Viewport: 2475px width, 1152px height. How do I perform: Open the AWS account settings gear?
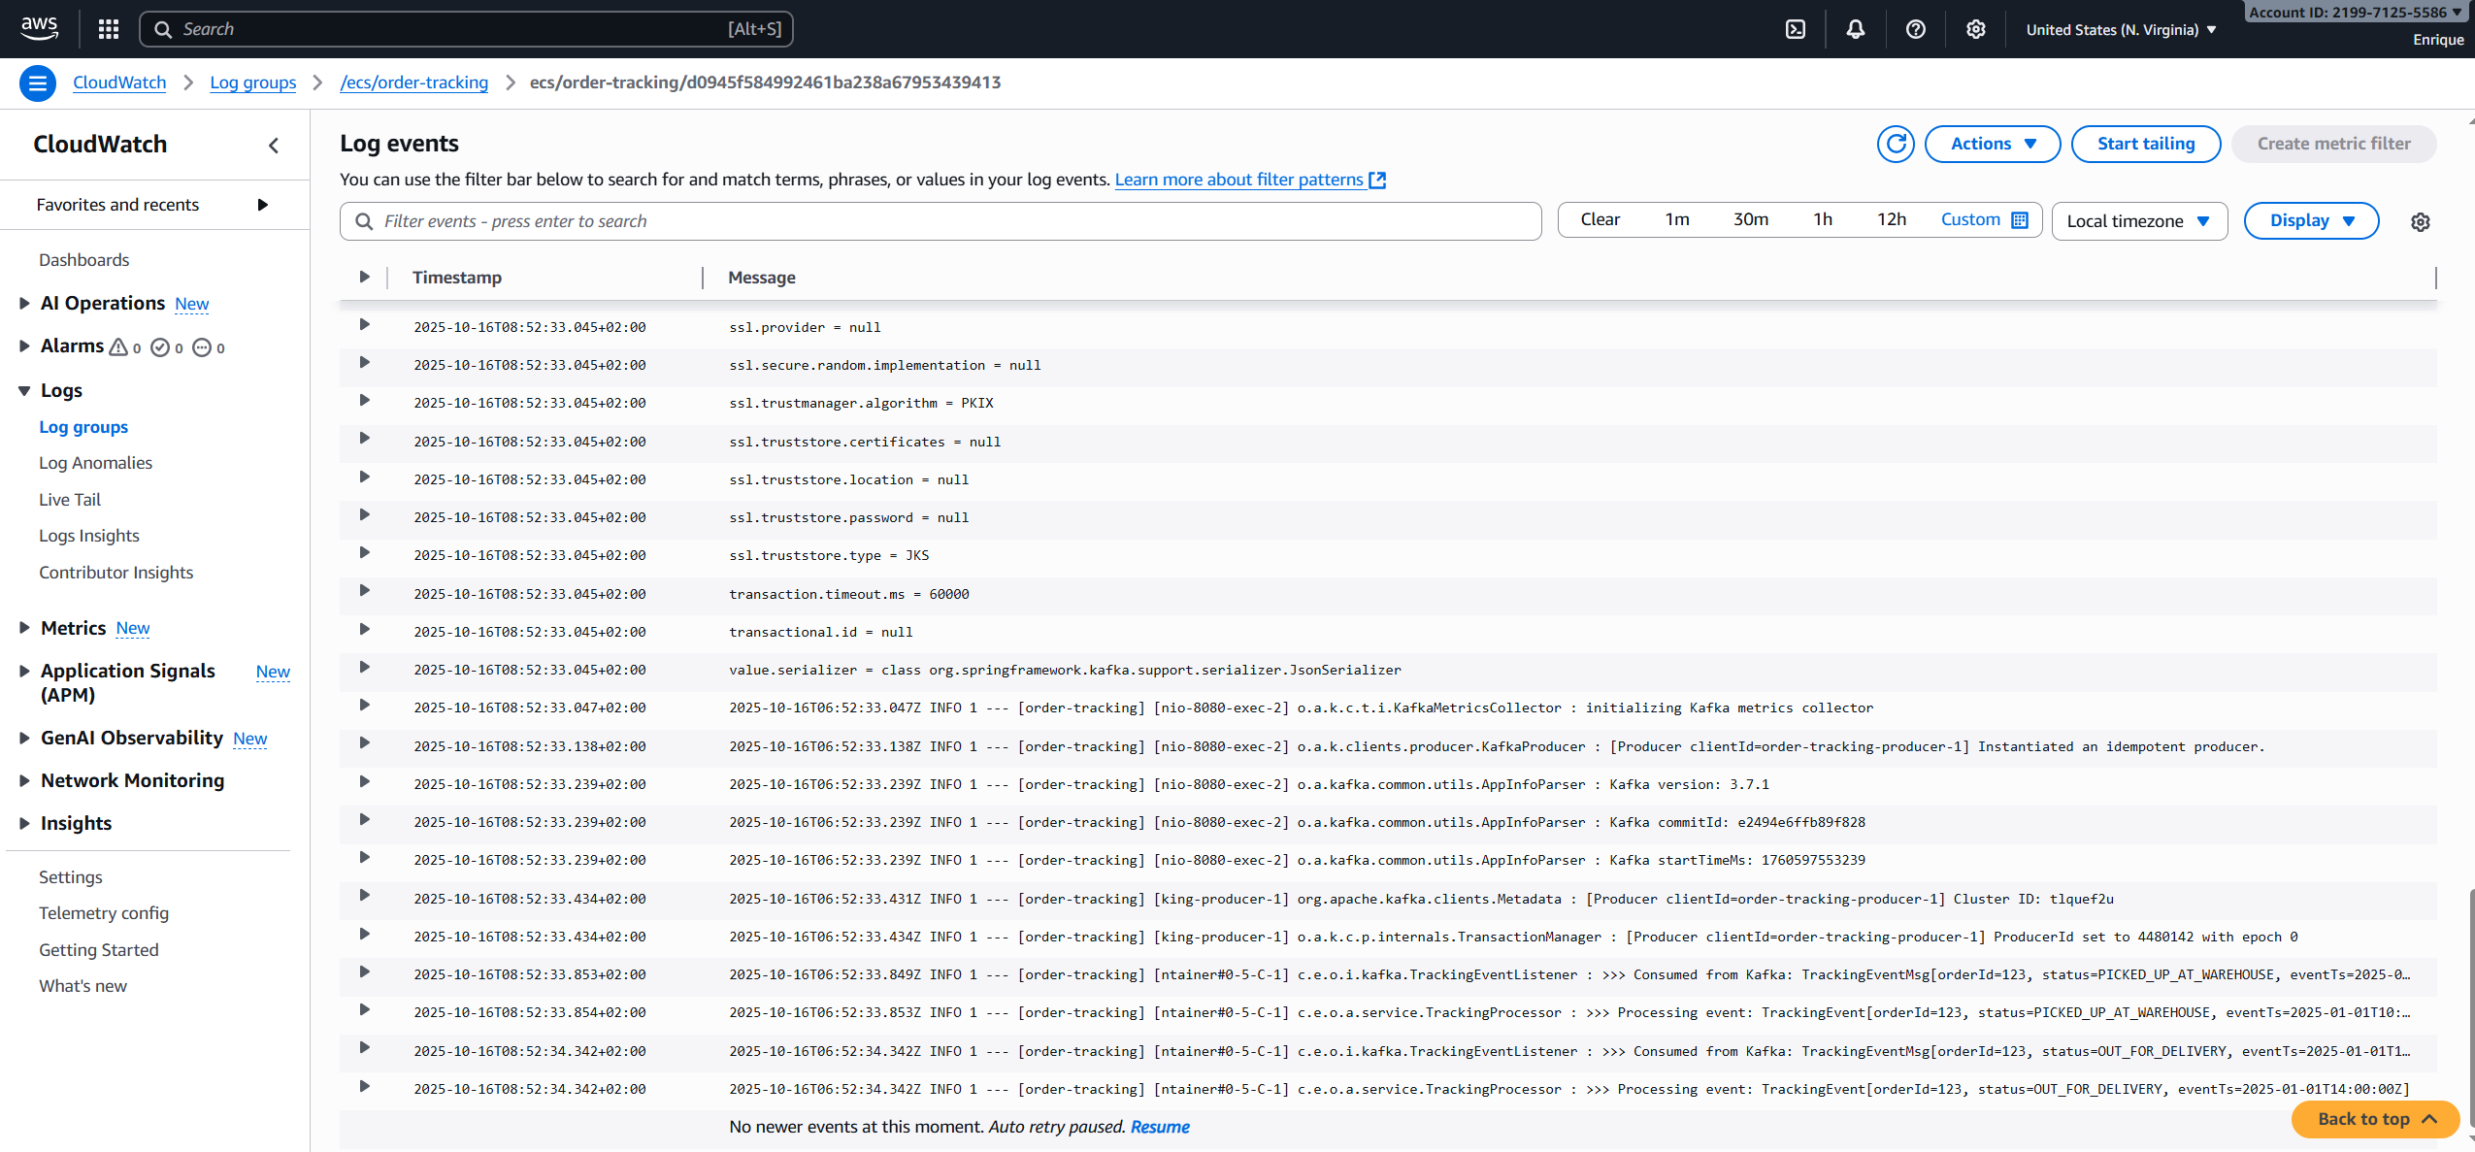(x=1976, y=28)
